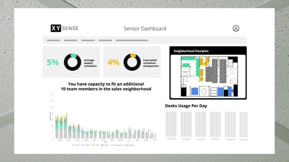The height and width of the screenshot is (162, 289).
Task: Click the blue swatch in the chart legend
Action: [102, 145]
